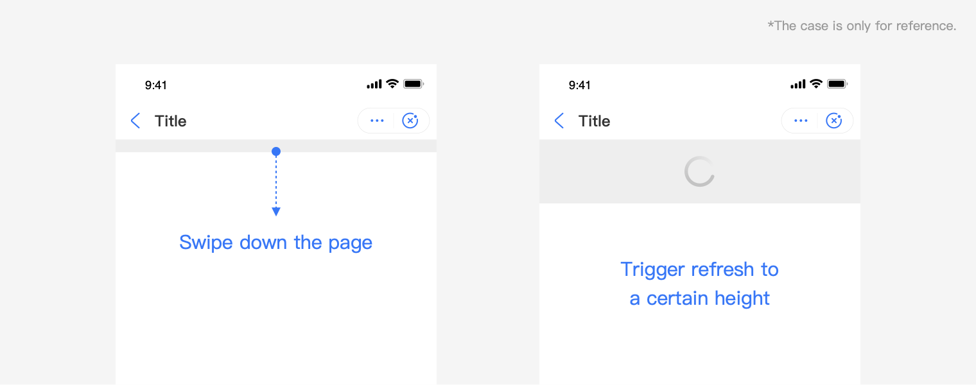
Task: Click the 9:41 clock in swipe-down mockup
Action: pos(156,85)
